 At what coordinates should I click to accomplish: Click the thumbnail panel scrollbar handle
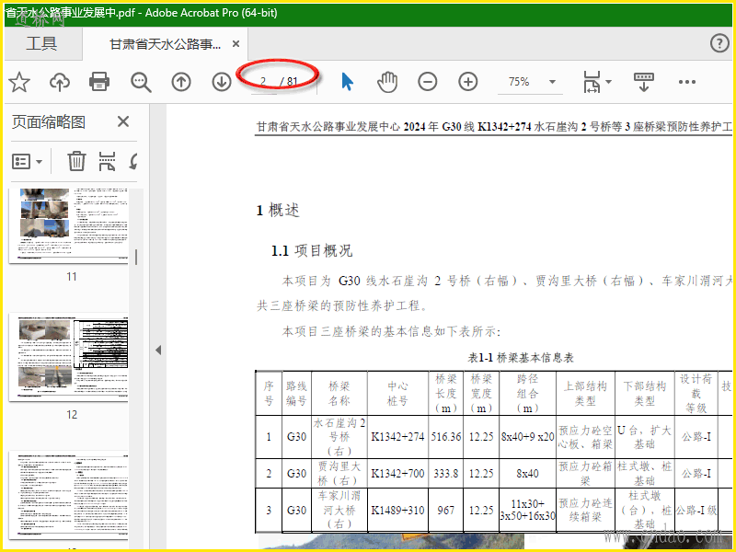[136, 257]
